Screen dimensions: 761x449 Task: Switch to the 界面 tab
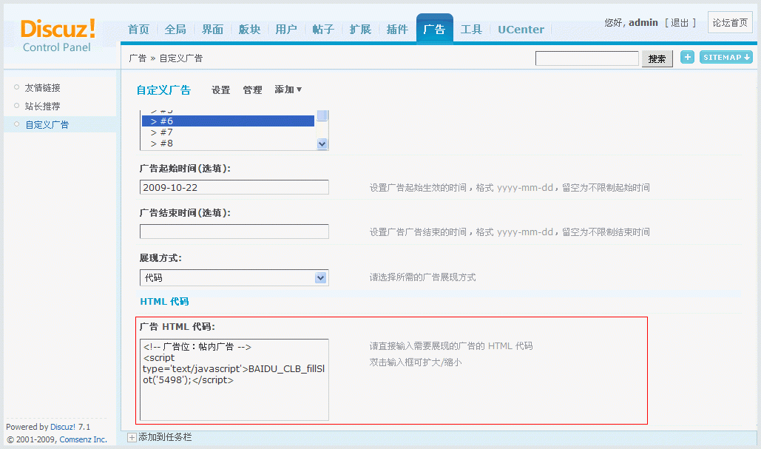[212, 30]
